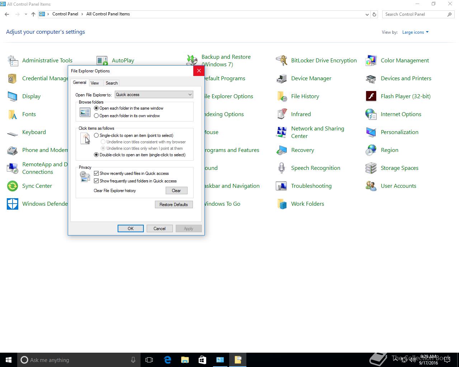Screen dimensions: 459x367
Task: Click the Region globe icon
Action: (371, 150)
